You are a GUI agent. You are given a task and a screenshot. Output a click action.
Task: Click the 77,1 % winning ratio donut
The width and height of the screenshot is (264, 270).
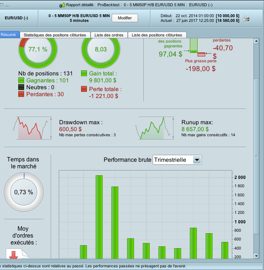click(38, 49)
